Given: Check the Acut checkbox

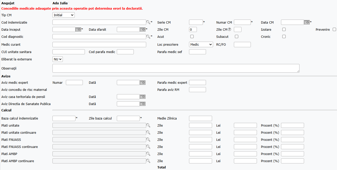Looking at the screenshot, I should tap(192, 37).
